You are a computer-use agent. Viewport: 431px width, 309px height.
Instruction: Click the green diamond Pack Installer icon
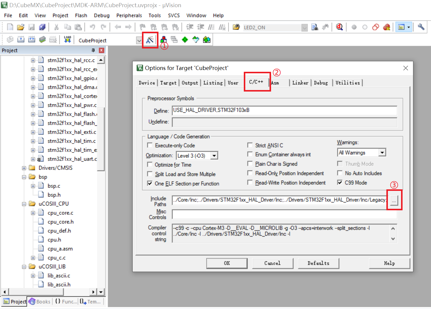point(185,39)
